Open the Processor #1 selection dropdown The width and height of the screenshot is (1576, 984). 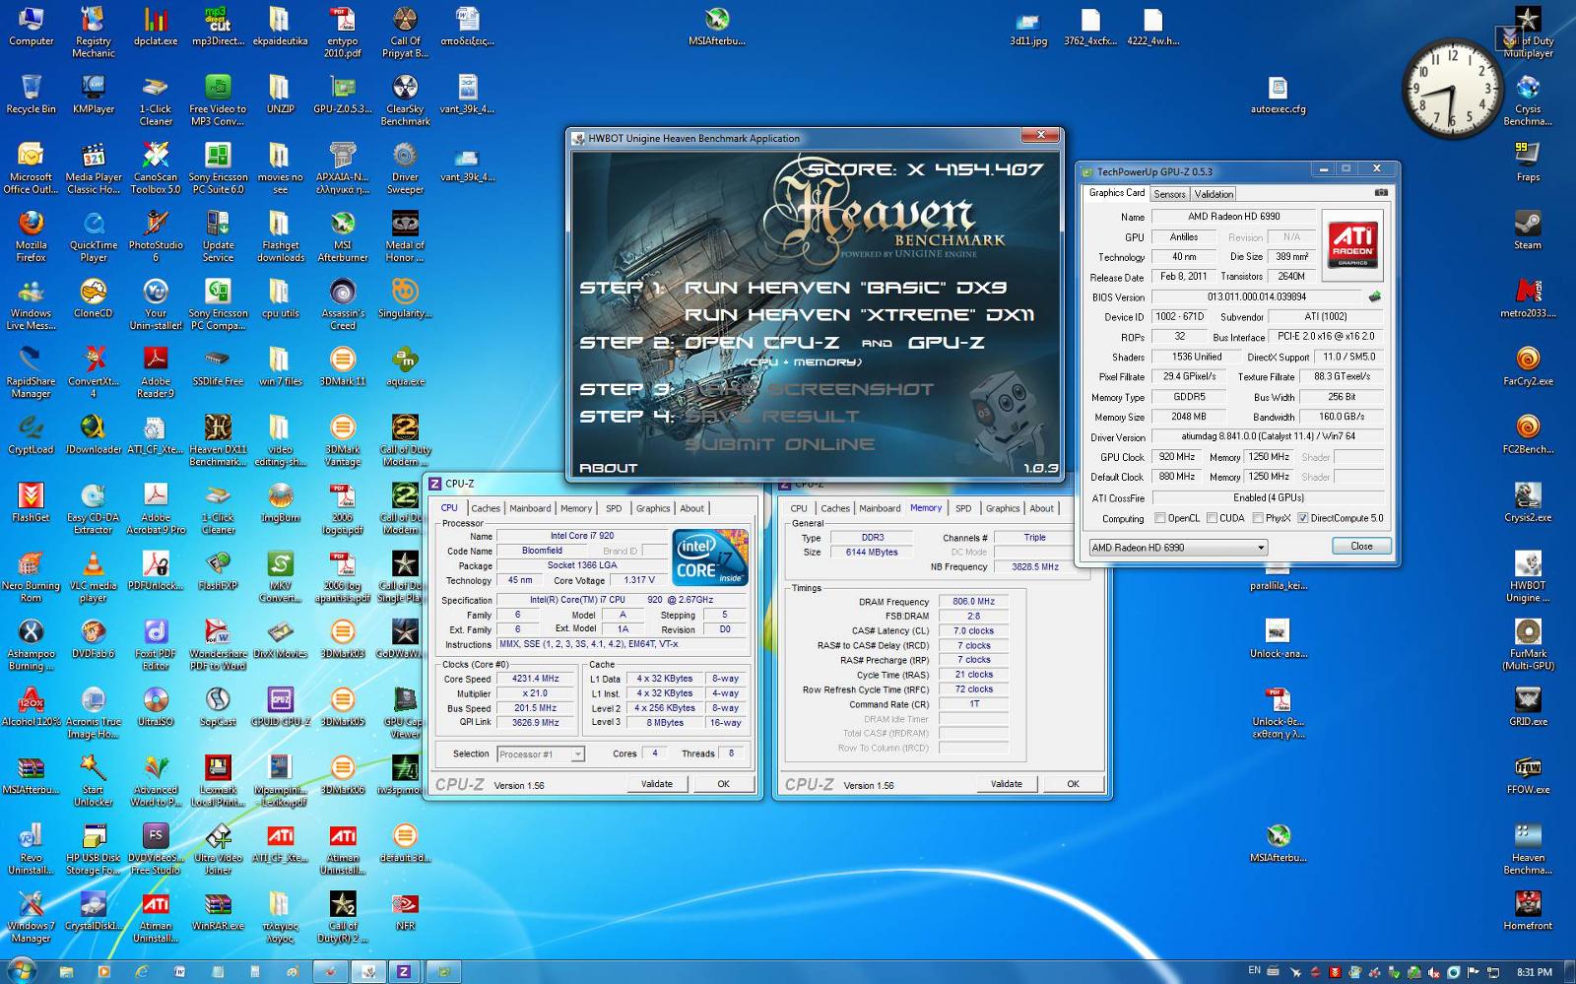point(541,754)
